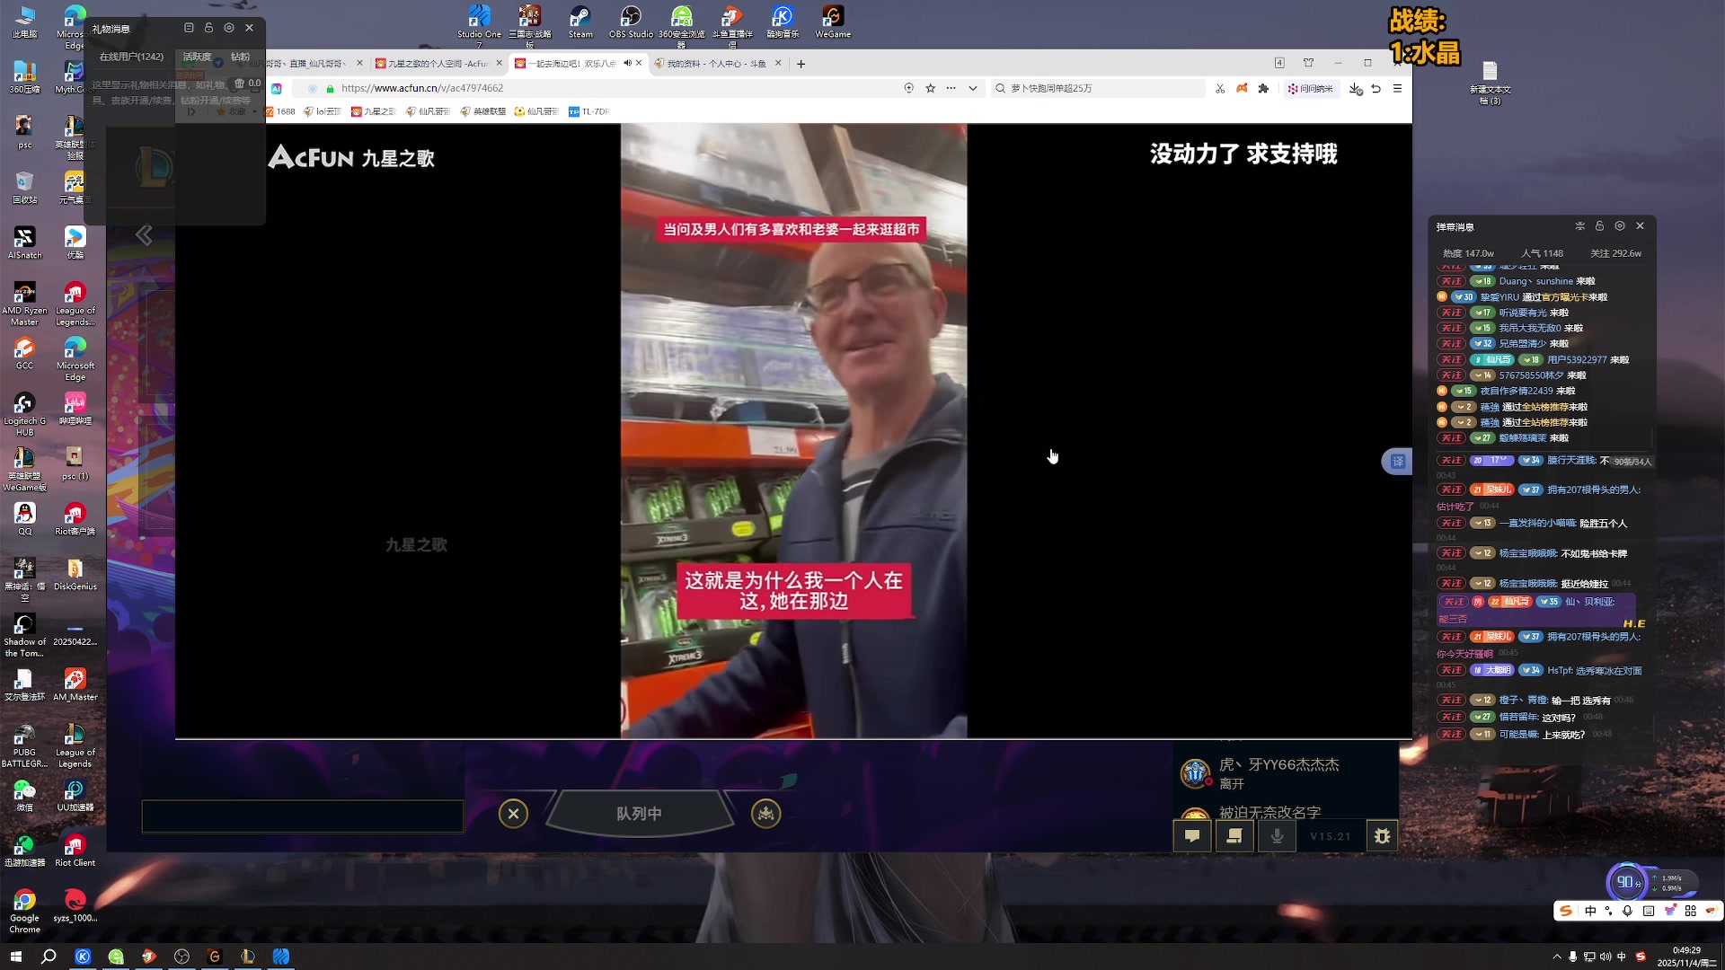The height and width of the screenshot is (970, 1725).
Task: Open the missions scroll icon
Action: tap(1234, 836)
